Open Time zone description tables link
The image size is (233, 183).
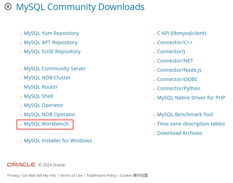pos(191,124)
